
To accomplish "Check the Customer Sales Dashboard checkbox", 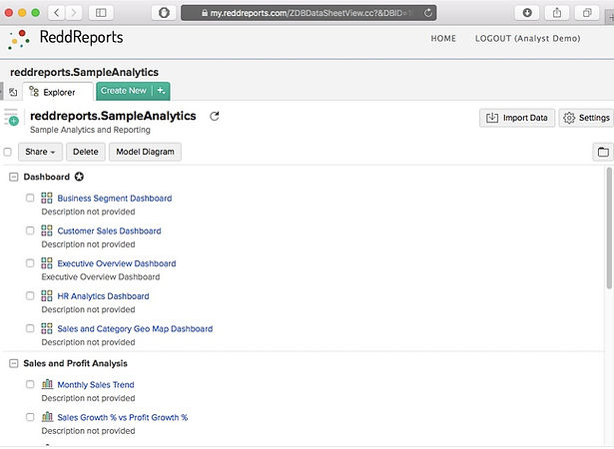I will pyautogui.click(x=30, y=231).
